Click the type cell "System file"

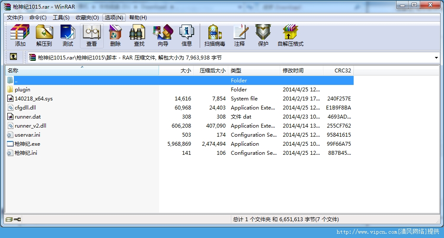tap(244, 99)
